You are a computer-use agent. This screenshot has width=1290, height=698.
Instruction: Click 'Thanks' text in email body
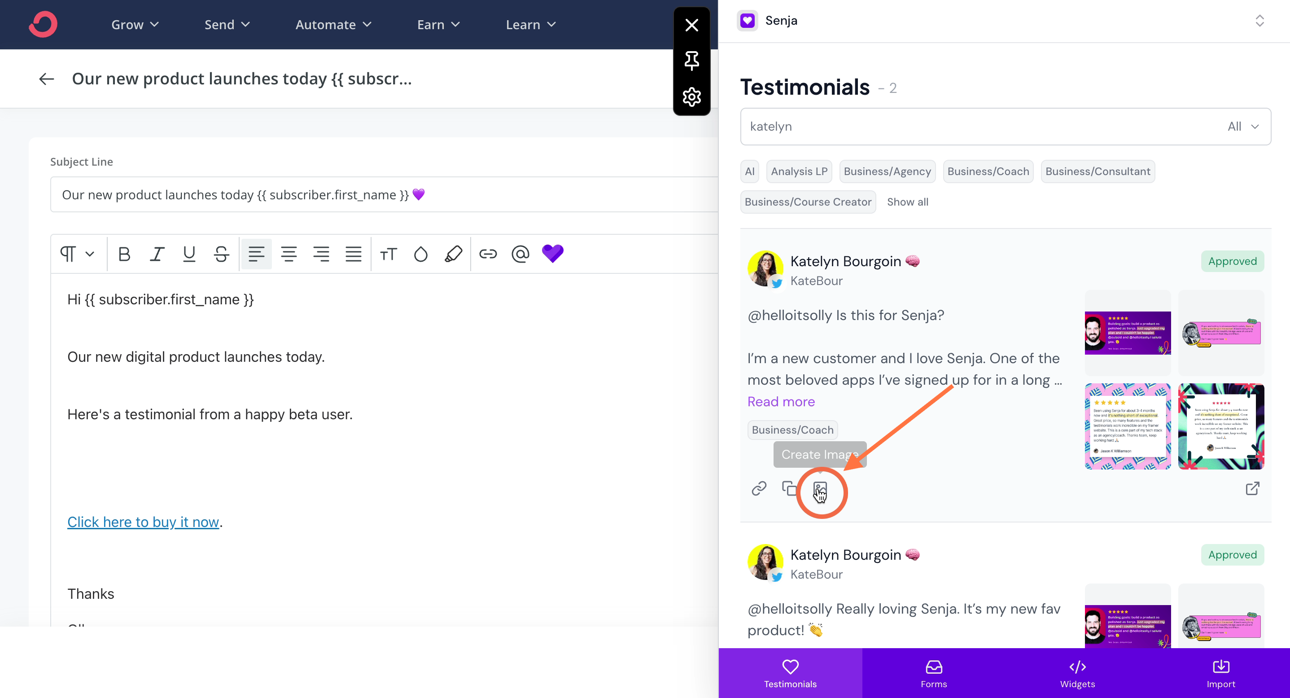91,594
